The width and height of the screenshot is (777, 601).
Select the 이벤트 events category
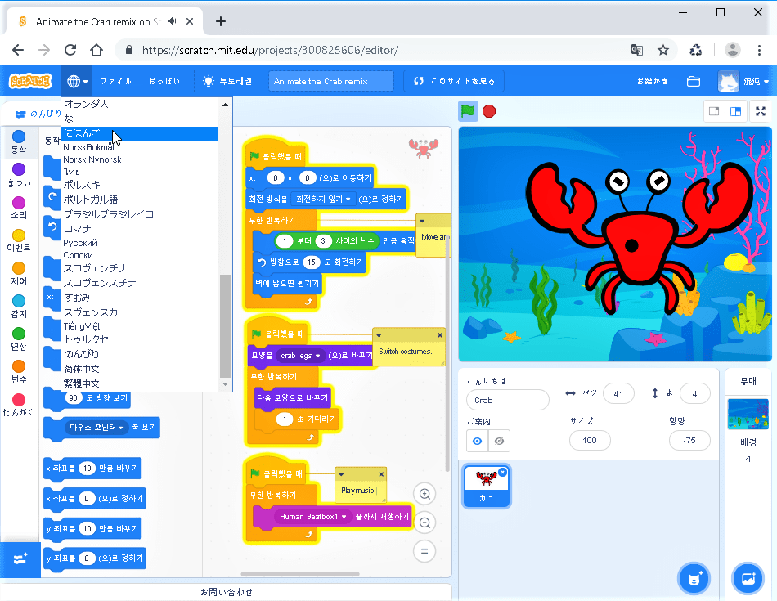19,240
